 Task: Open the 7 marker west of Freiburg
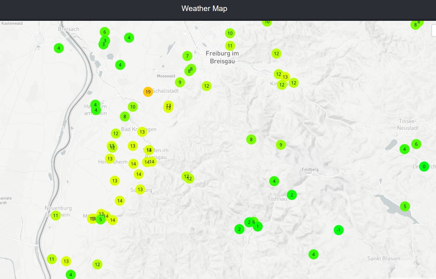tap(187, 56)
